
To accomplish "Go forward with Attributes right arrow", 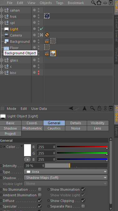I will (77, 108).
